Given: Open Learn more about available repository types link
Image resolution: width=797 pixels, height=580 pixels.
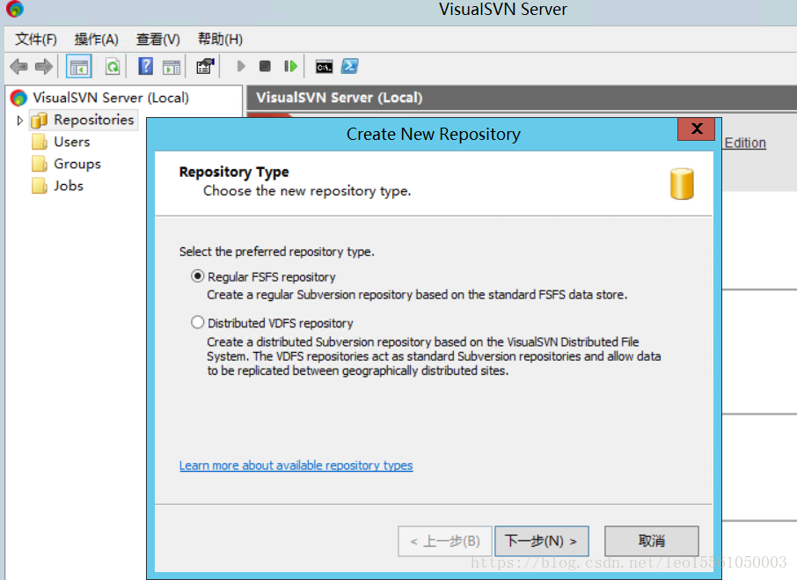Looking at the screenshot, I should point(296,465).
